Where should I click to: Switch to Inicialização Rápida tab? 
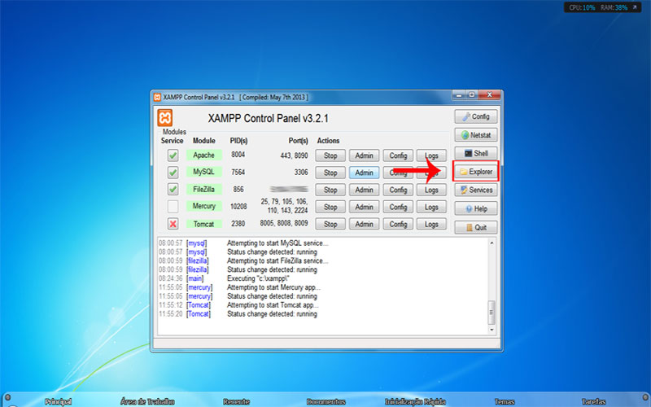click(415, 401)
